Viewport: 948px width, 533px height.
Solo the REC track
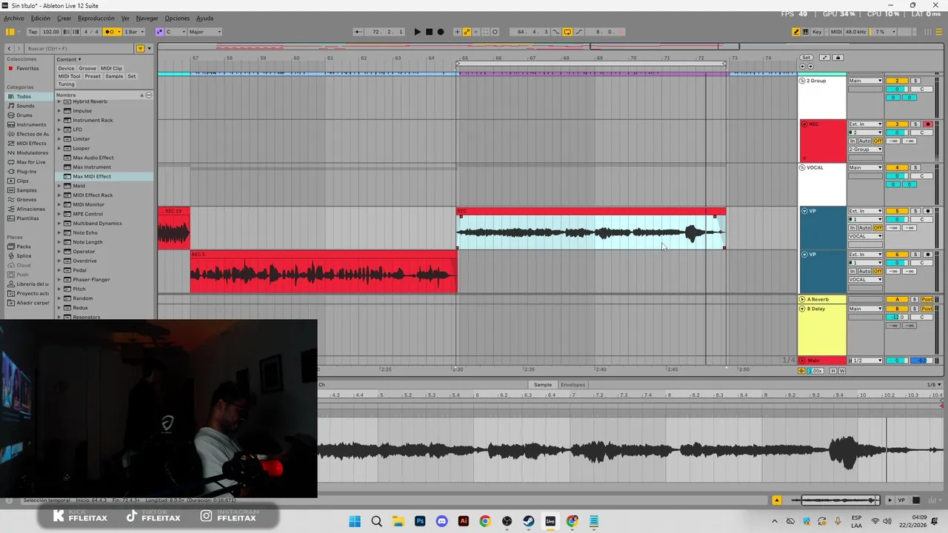click(x=915, y=124)
